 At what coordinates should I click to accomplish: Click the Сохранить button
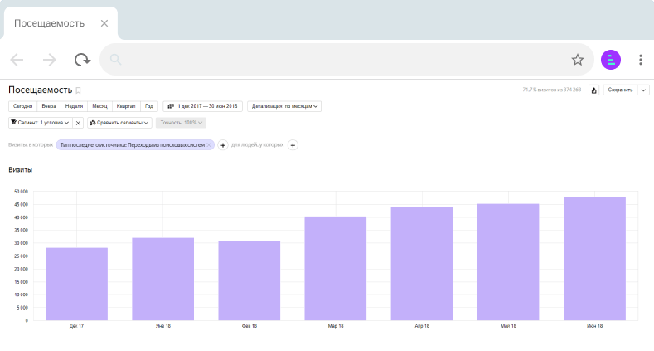pos(620,90)
